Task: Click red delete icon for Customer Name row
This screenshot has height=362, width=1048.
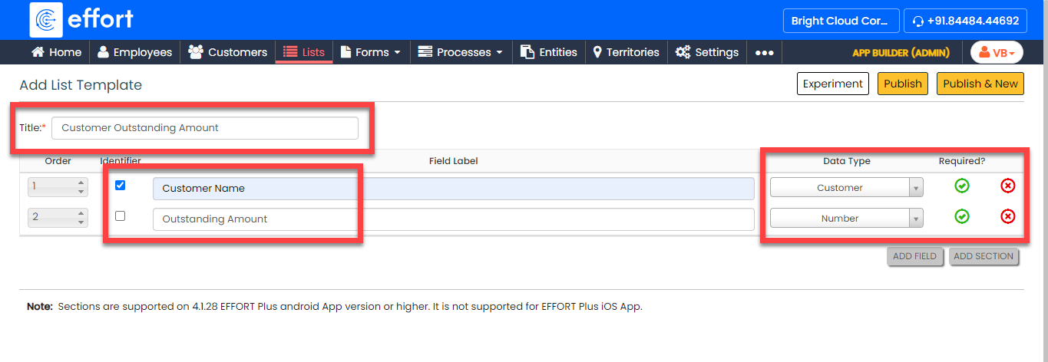Action: [1007, 186]
